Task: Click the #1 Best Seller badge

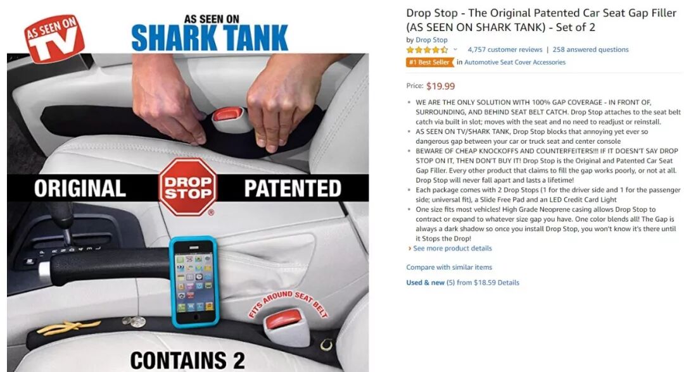Action: click(x=429, y=62)
